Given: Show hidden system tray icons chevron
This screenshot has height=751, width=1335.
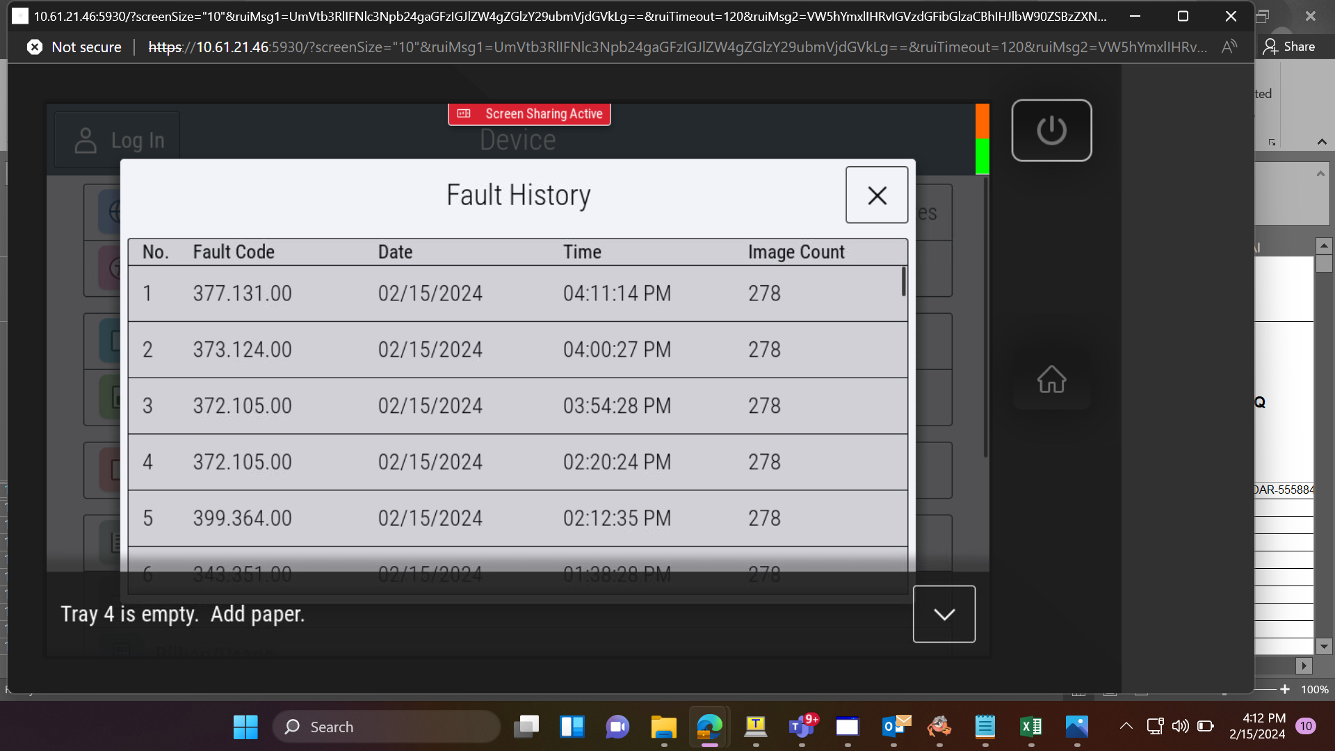Looking at the screenshot, I should pyautogui.click(x=1126, y=727).
